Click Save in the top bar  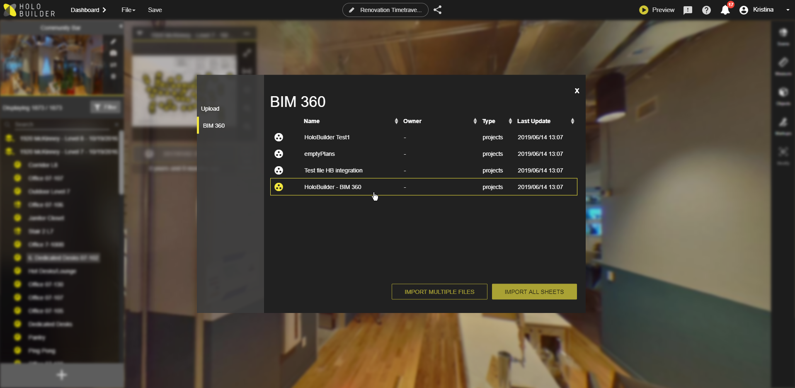point(155,10)
